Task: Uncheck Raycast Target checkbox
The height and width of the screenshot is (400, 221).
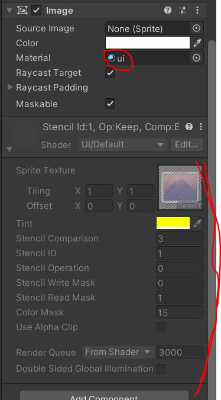Action: (x=110, y=73)
